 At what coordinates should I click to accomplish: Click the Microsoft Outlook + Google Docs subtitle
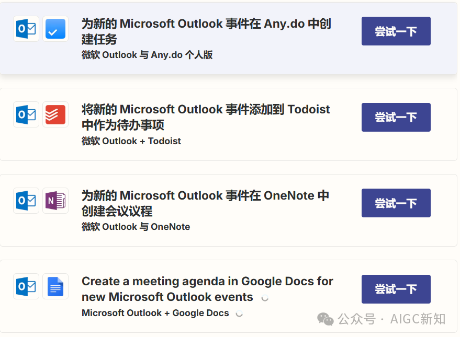[x=155, y=312]
